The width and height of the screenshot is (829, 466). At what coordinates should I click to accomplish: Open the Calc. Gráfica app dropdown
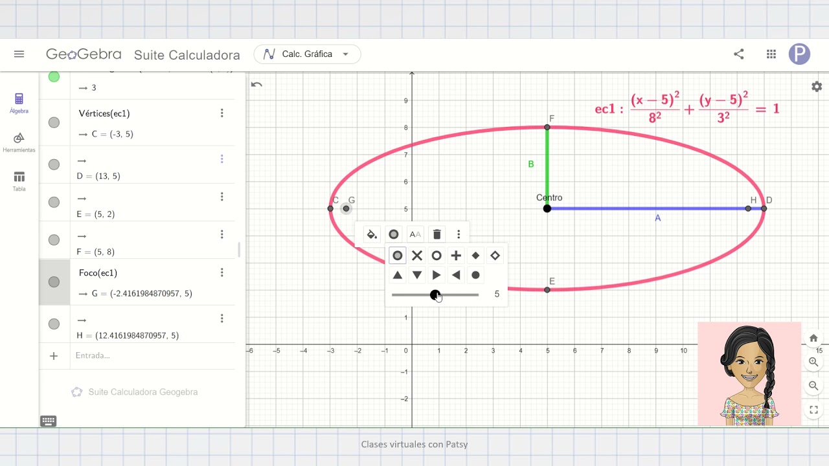(307, 54)
